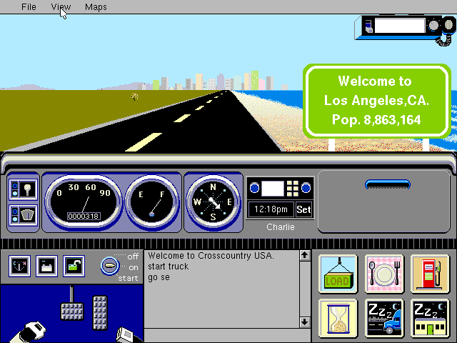The width and height of the screenshot is (457, 343).
Task: Click the CB radio power switch
Action: click(369, 26)
